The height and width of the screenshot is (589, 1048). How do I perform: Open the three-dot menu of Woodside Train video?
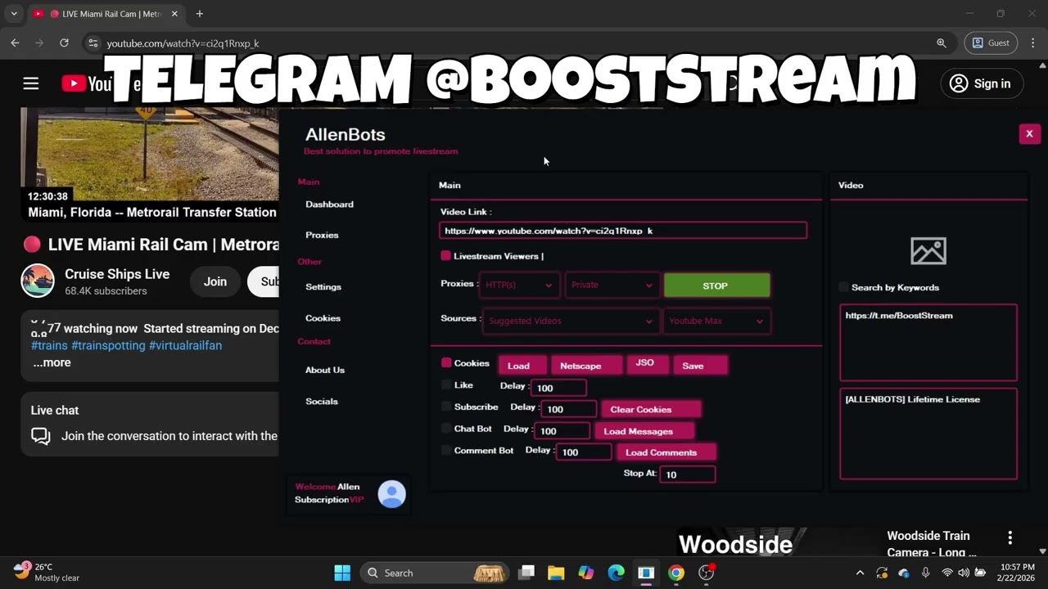coord(1010,537)
